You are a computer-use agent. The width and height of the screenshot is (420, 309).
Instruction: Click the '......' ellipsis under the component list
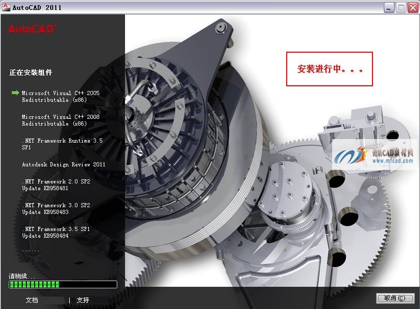pos(31,251)
